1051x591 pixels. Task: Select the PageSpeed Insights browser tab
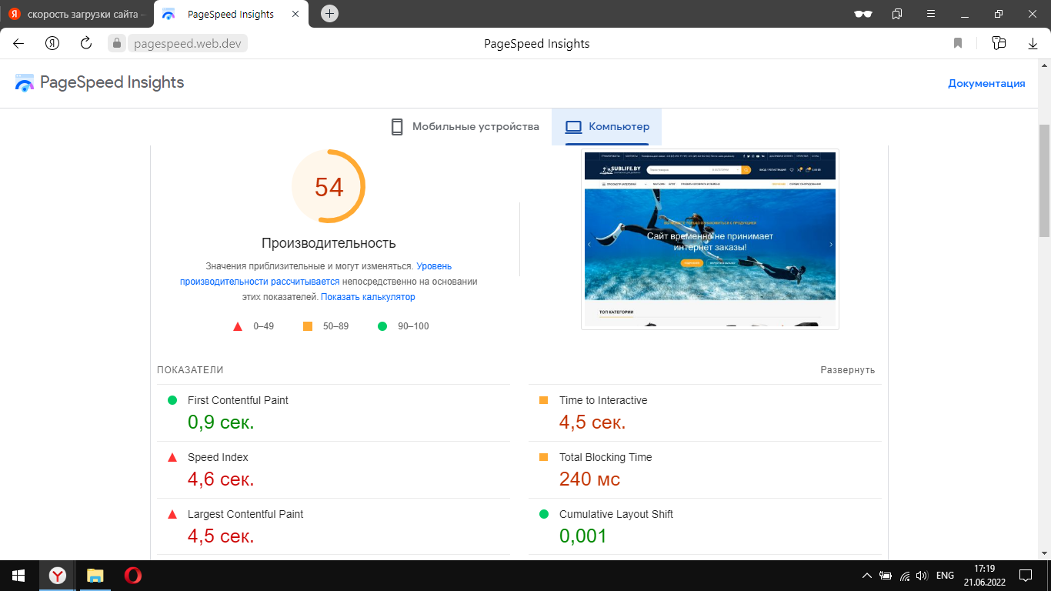(x=231, y=14)
